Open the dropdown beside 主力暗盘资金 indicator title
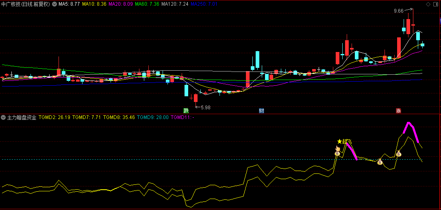 pyautogui.click(x=4, y=117)
